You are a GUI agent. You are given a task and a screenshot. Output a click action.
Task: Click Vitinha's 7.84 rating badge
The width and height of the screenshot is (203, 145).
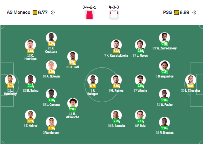coord(140,86)
